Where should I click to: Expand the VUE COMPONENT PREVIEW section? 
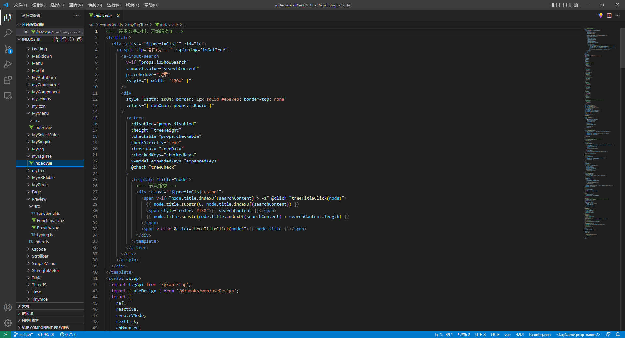50,328
